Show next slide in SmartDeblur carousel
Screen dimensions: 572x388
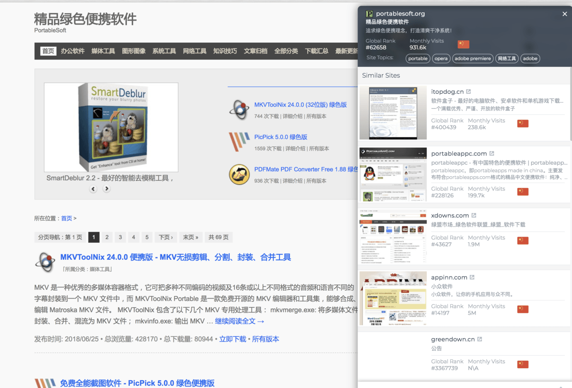pyautogui.click(x=107, y=189)
